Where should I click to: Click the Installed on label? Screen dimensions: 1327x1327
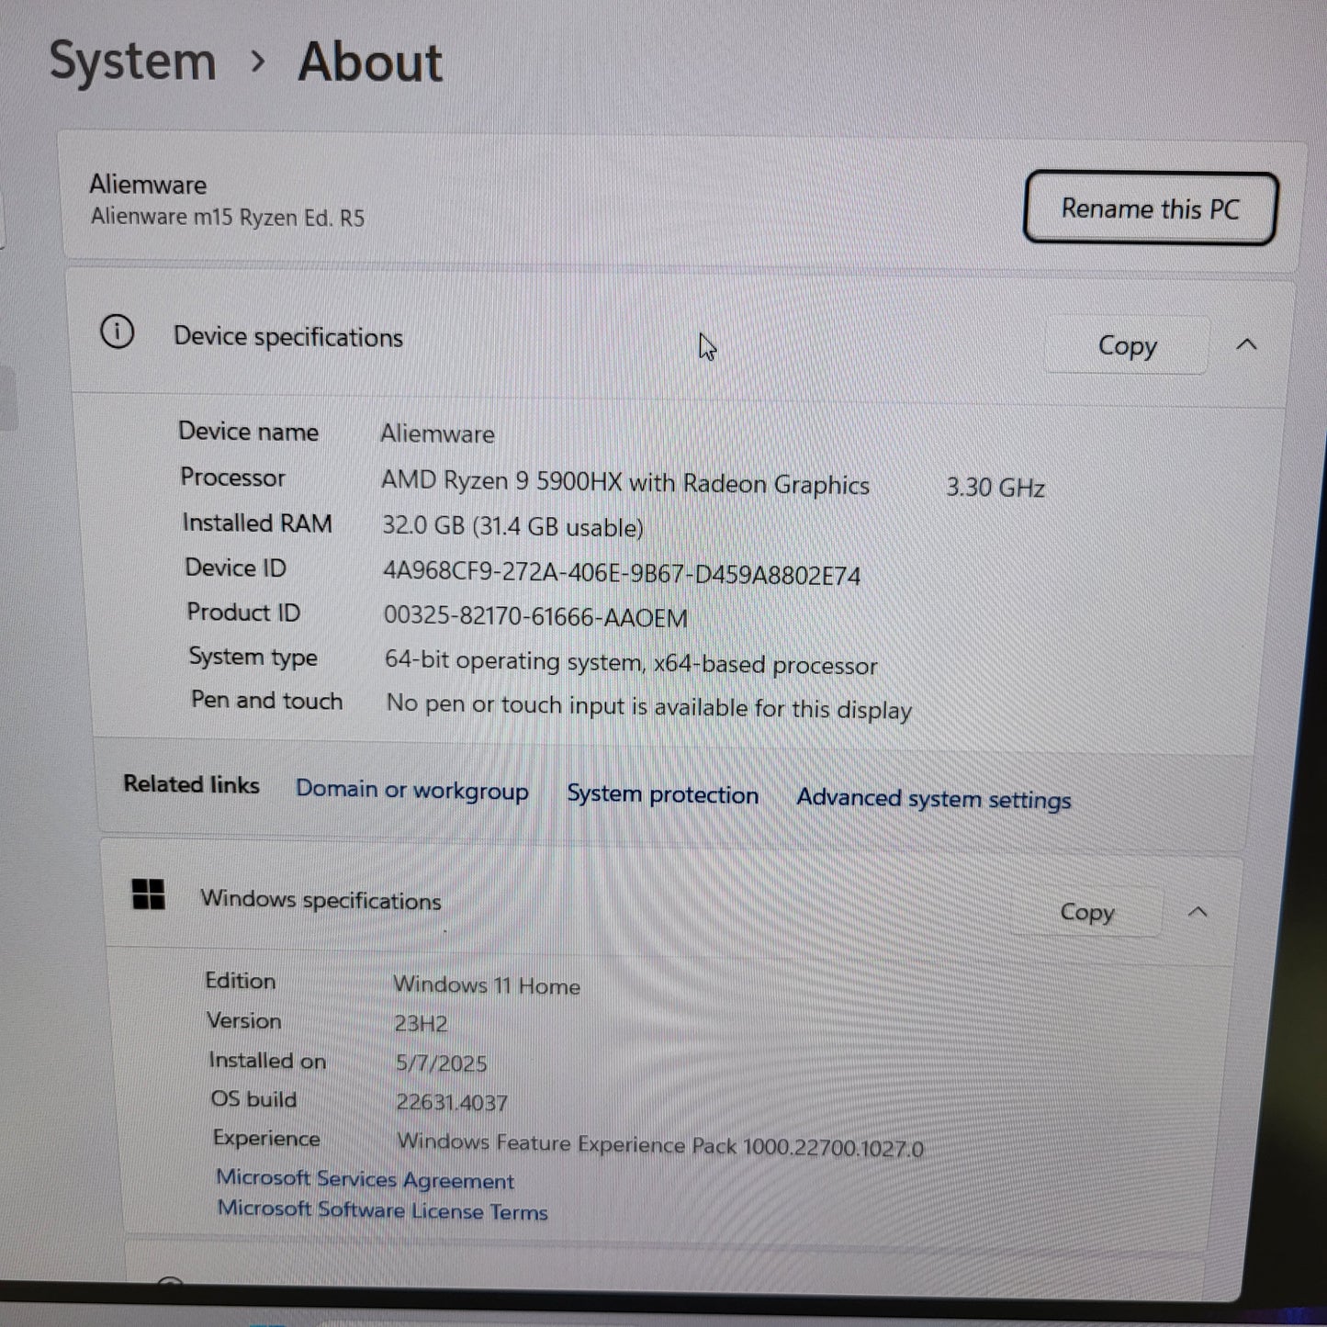(x=267, y=1061)
